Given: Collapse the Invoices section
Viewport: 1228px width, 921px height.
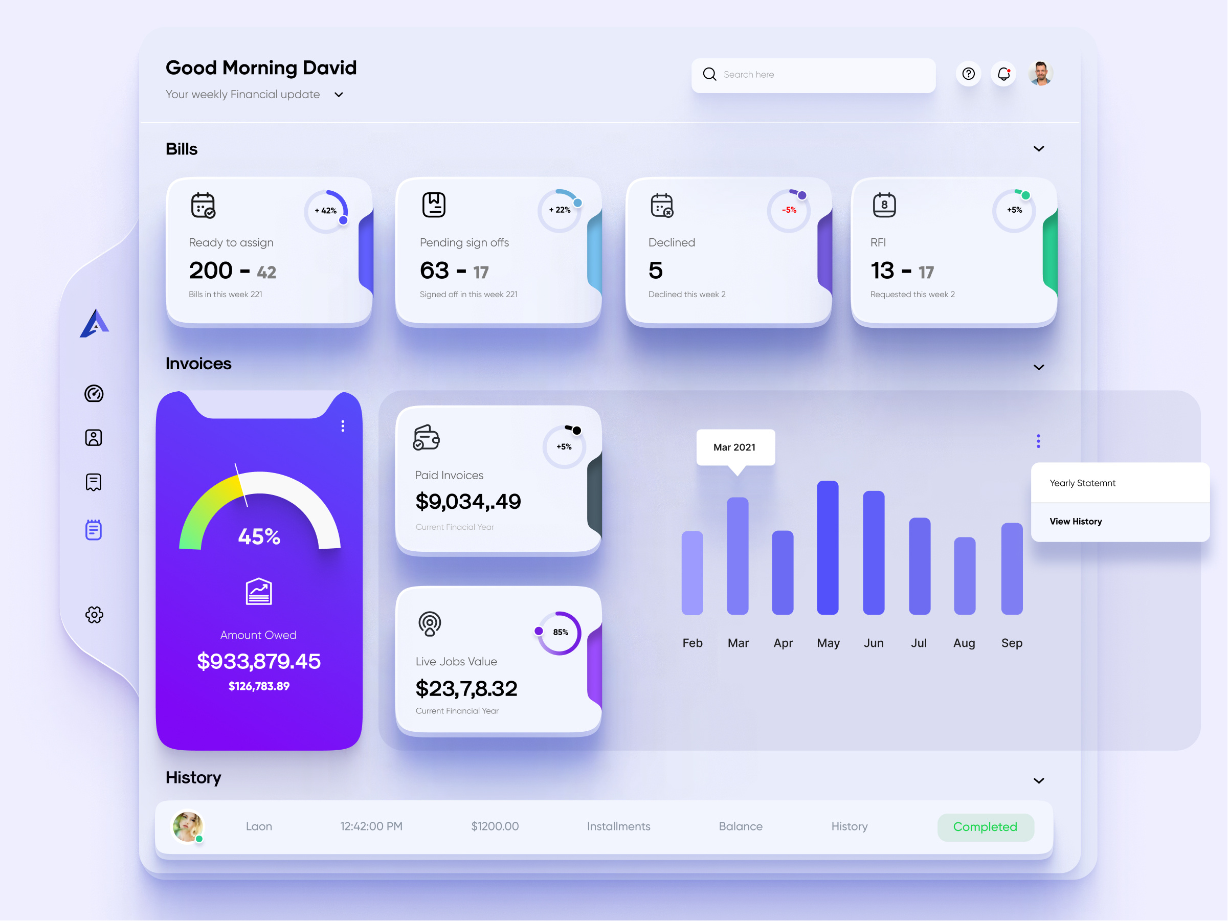Looking at the screenshot, I should coord(1039,367).
